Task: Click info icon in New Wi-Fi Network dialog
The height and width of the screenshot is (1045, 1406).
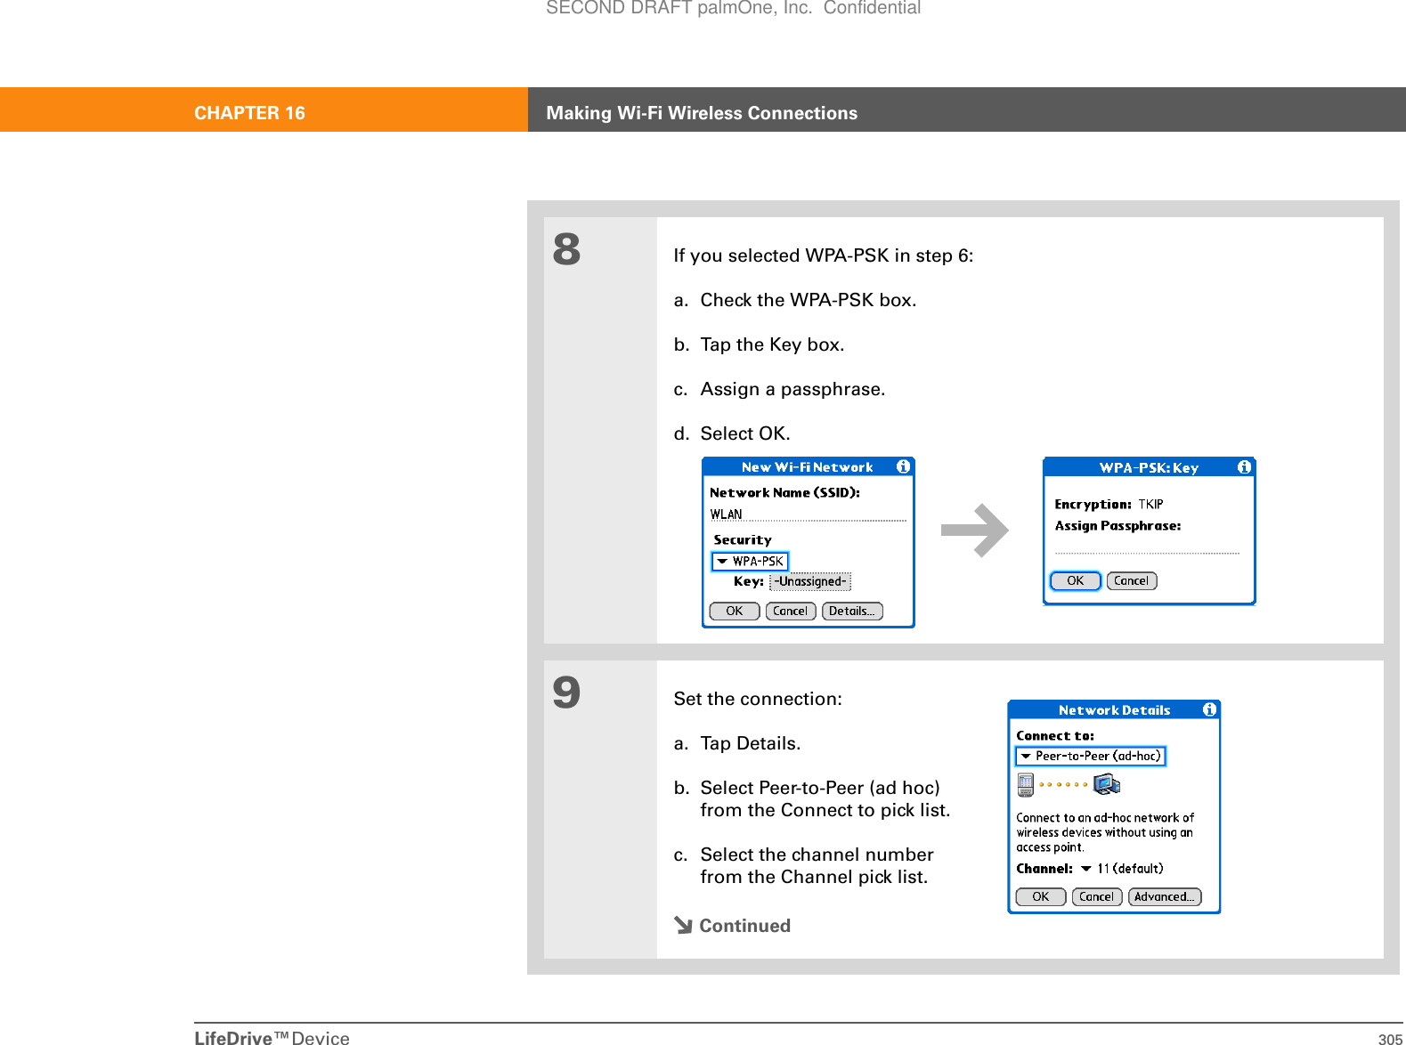Action: (903, 466)
